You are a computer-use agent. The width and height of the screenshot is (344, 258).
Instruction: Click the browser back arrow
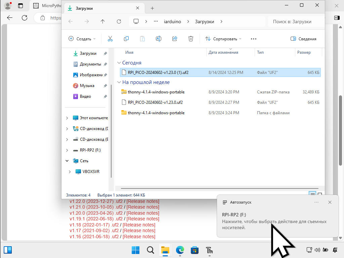tap(10, 18)
